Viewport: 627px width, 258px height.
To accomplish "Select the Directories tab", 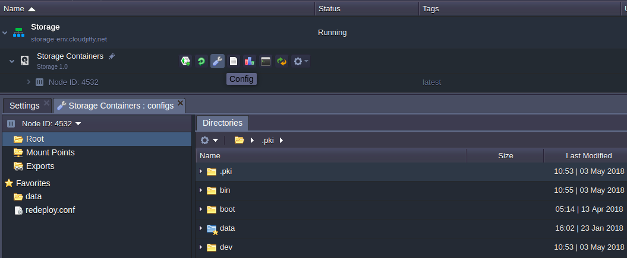I will 222,123.
